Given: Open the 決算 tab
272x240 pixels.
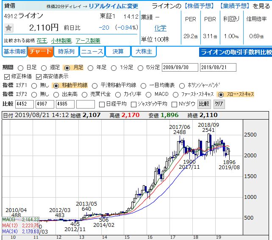Looking at the screenshot, I should (118, 52).
